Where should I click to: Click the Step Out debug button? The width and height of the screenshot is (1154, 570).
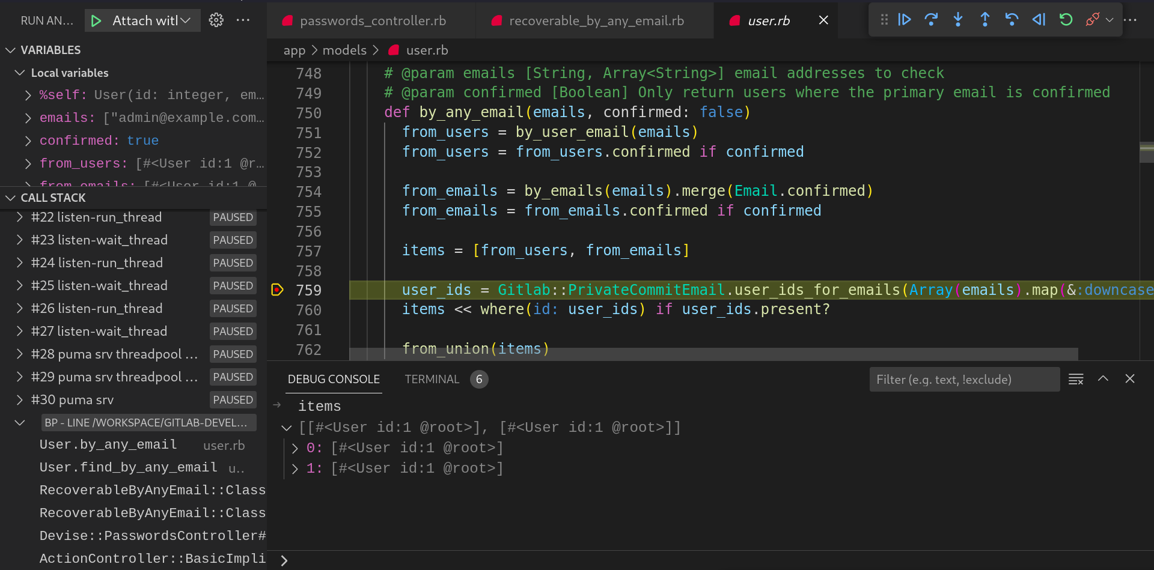[985, 20]
